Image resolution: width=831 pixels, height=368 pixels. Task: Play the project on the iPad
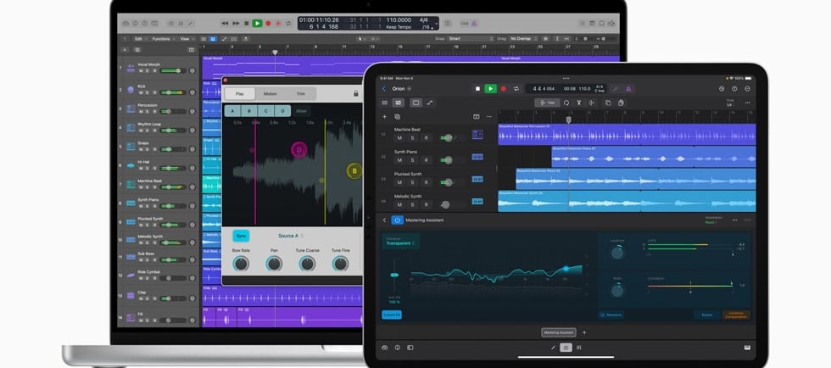pos(491,88)
